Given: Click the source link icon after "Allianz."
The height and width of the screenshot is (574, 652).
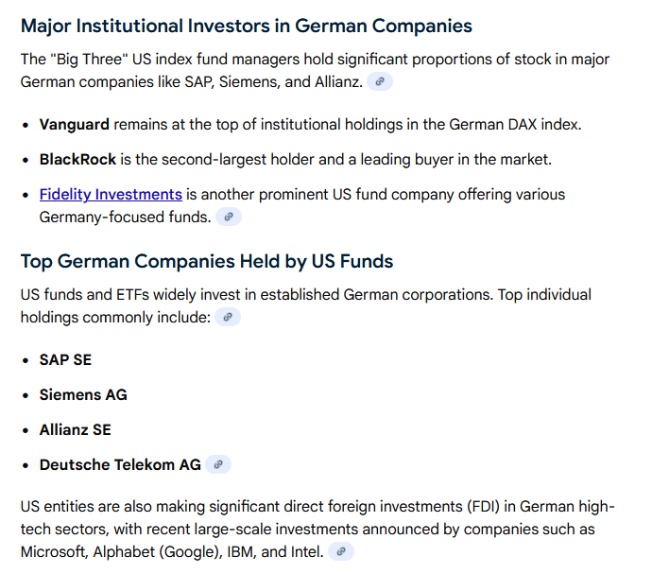Looking at the screenshot, I should click(380, 81).
